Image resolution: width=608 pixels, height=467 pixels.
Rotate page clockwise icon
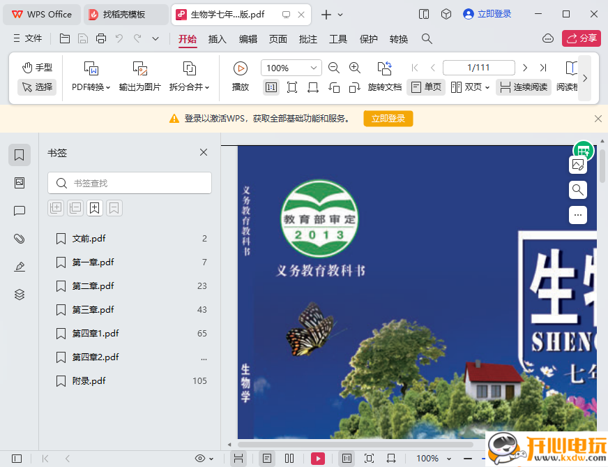point(355,87)
